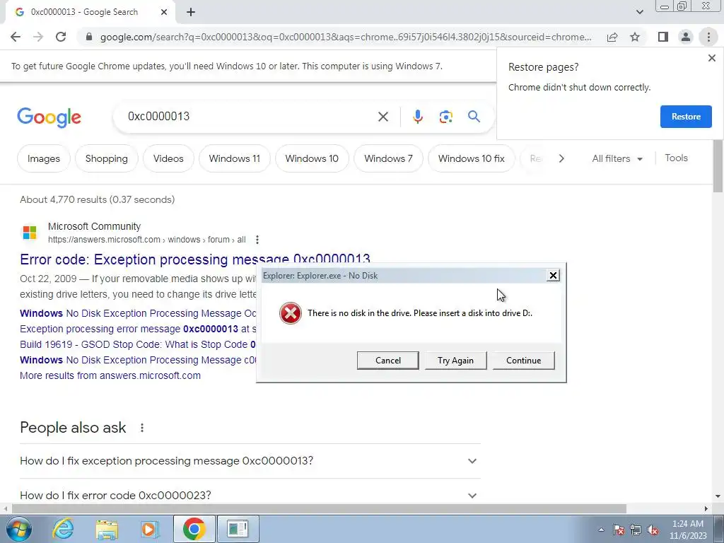Viewport: 724px width, 543px height.
Task: Open the Build 19619 - GSOD Stop Code link
Action: click(138, 344)
